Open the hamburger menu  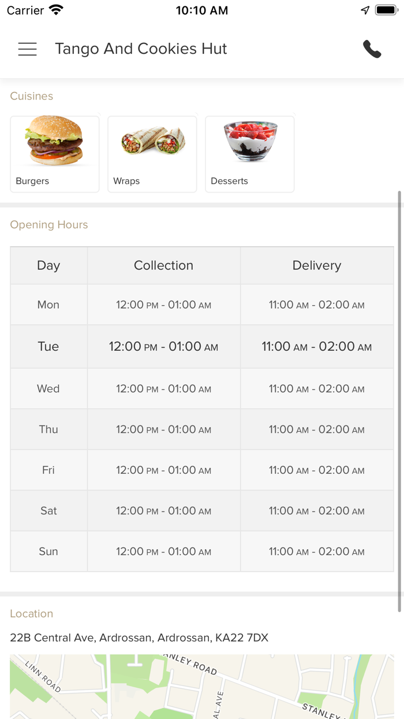pyautogui.click(x=27, y=49)
